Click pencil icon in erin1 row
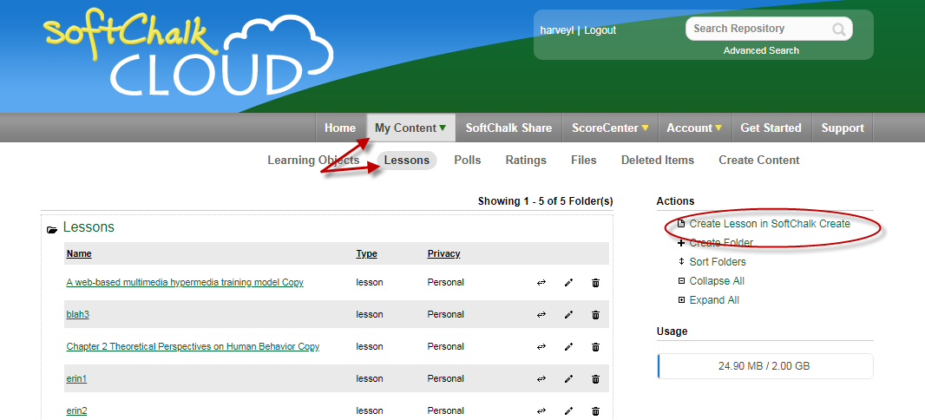This screenshot has height=420, width=925. (x=568, y=378)
